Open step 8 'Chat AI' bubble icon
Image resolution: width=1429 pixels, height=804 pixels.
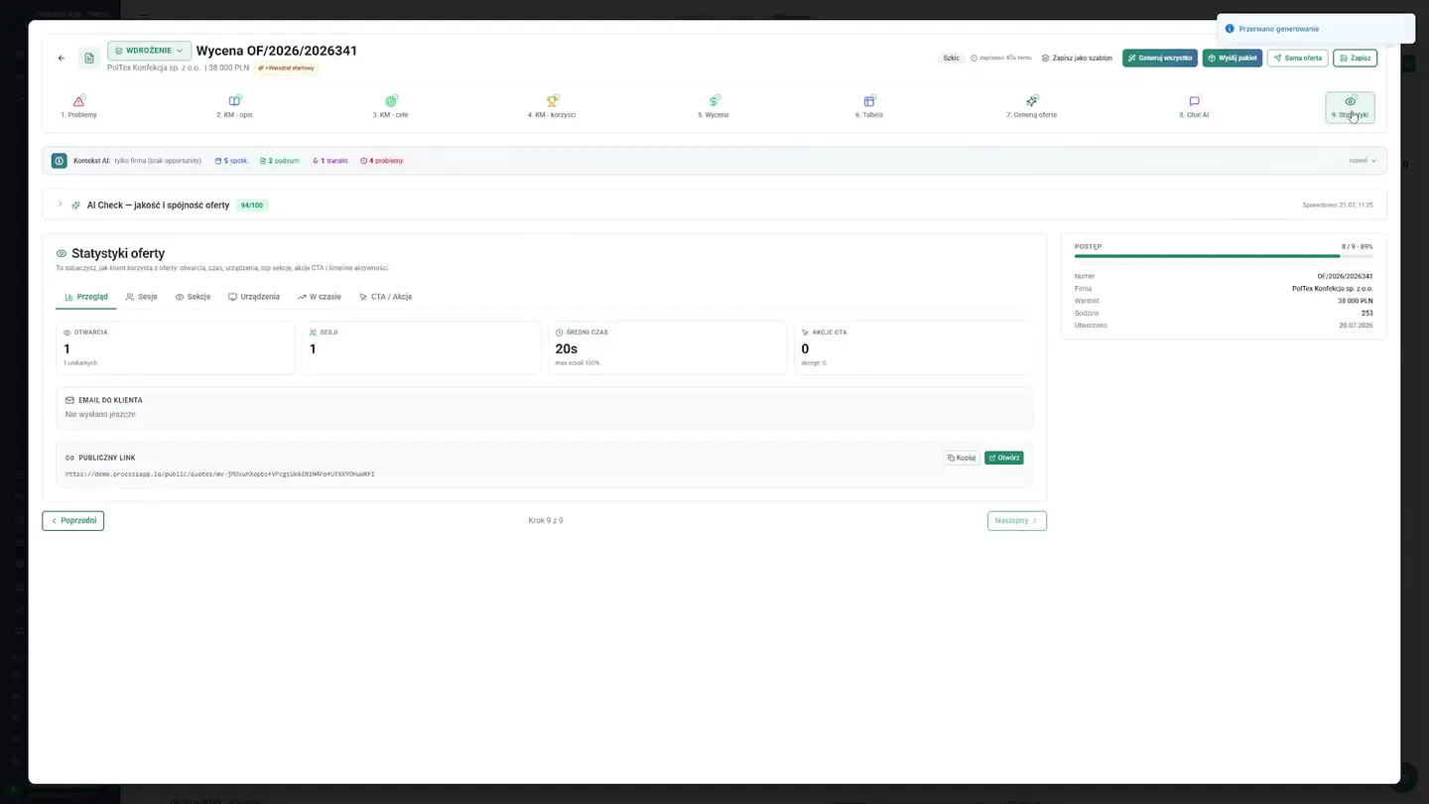[x=1194, y=101]
